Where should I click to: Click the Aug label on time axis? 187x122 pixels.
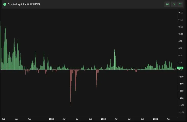(x=29, y=119)
